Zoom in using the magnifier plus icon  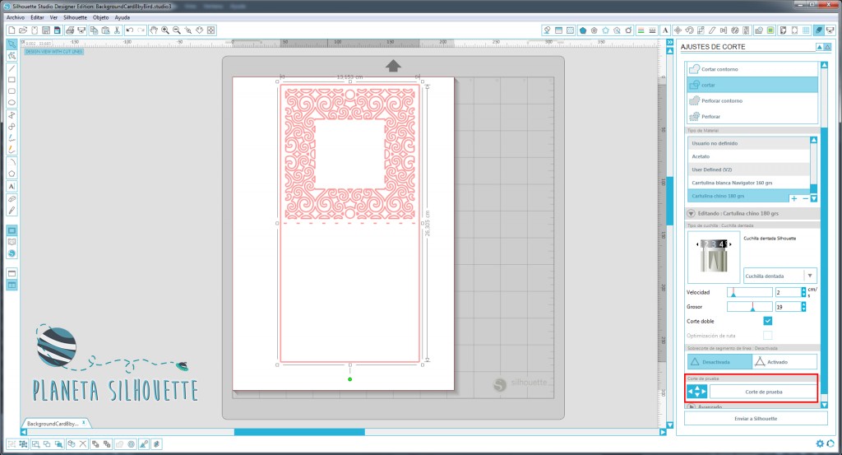tap(165, 30)
